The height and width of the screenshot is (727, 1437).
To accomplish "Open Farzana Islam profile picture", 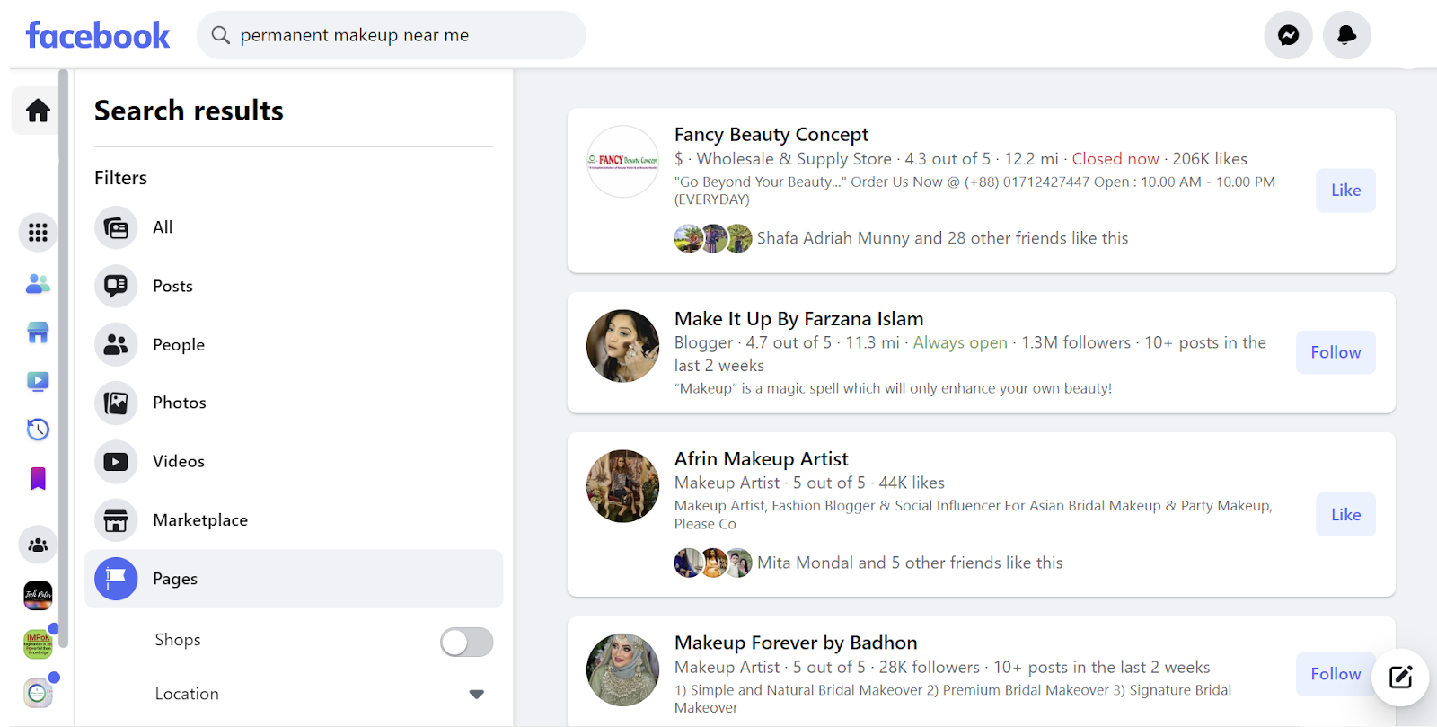I will pyautogui.click(x=622, y=346).
